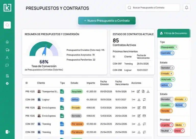Click the email icon on the Borrador row
The image size is (196, 139).
144,116
